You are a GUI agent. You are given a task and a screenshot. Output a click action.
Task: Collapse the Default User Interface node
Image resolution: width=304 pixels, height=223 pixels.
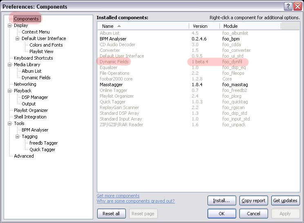[x=17, y=38]
